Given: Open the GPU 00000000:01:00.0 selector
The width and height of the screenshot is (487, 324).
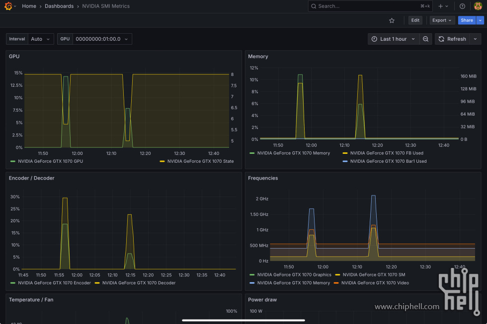Looking at the screenshot, I should click(102, 39).
